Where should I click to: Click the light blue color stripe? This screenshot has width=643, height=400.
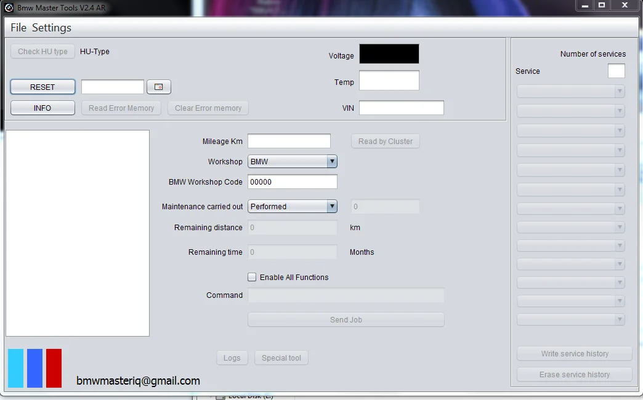(x=15, y=368)
